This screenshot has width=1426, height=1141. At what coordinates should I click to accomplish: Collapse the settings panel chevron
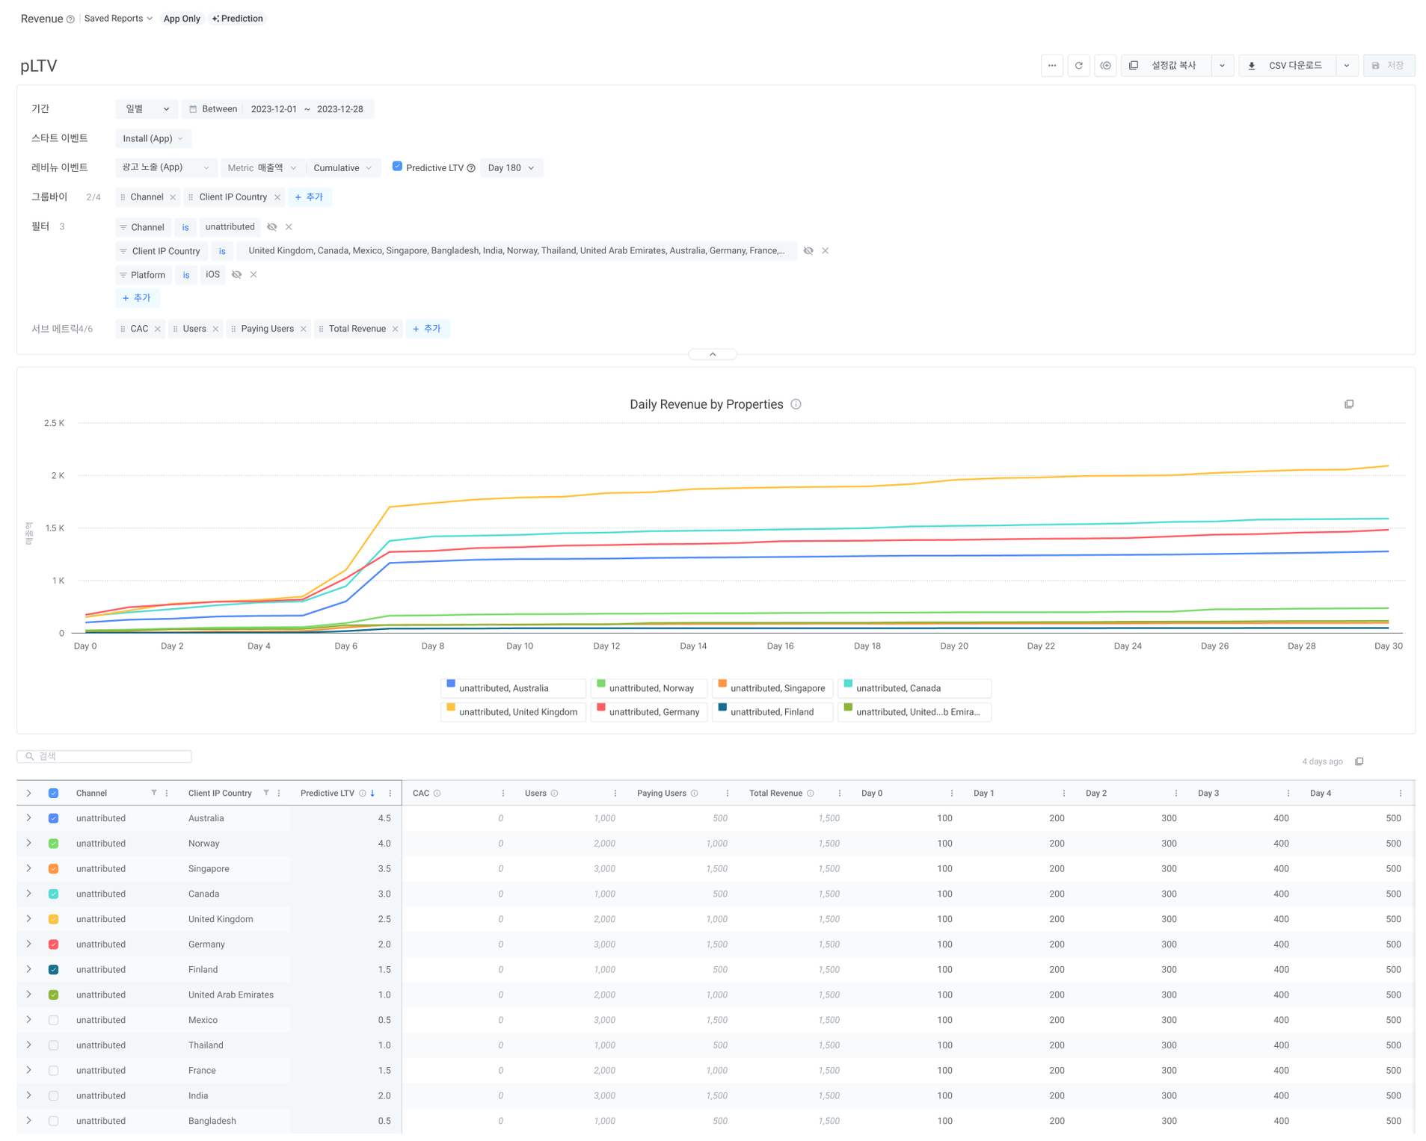713,354
